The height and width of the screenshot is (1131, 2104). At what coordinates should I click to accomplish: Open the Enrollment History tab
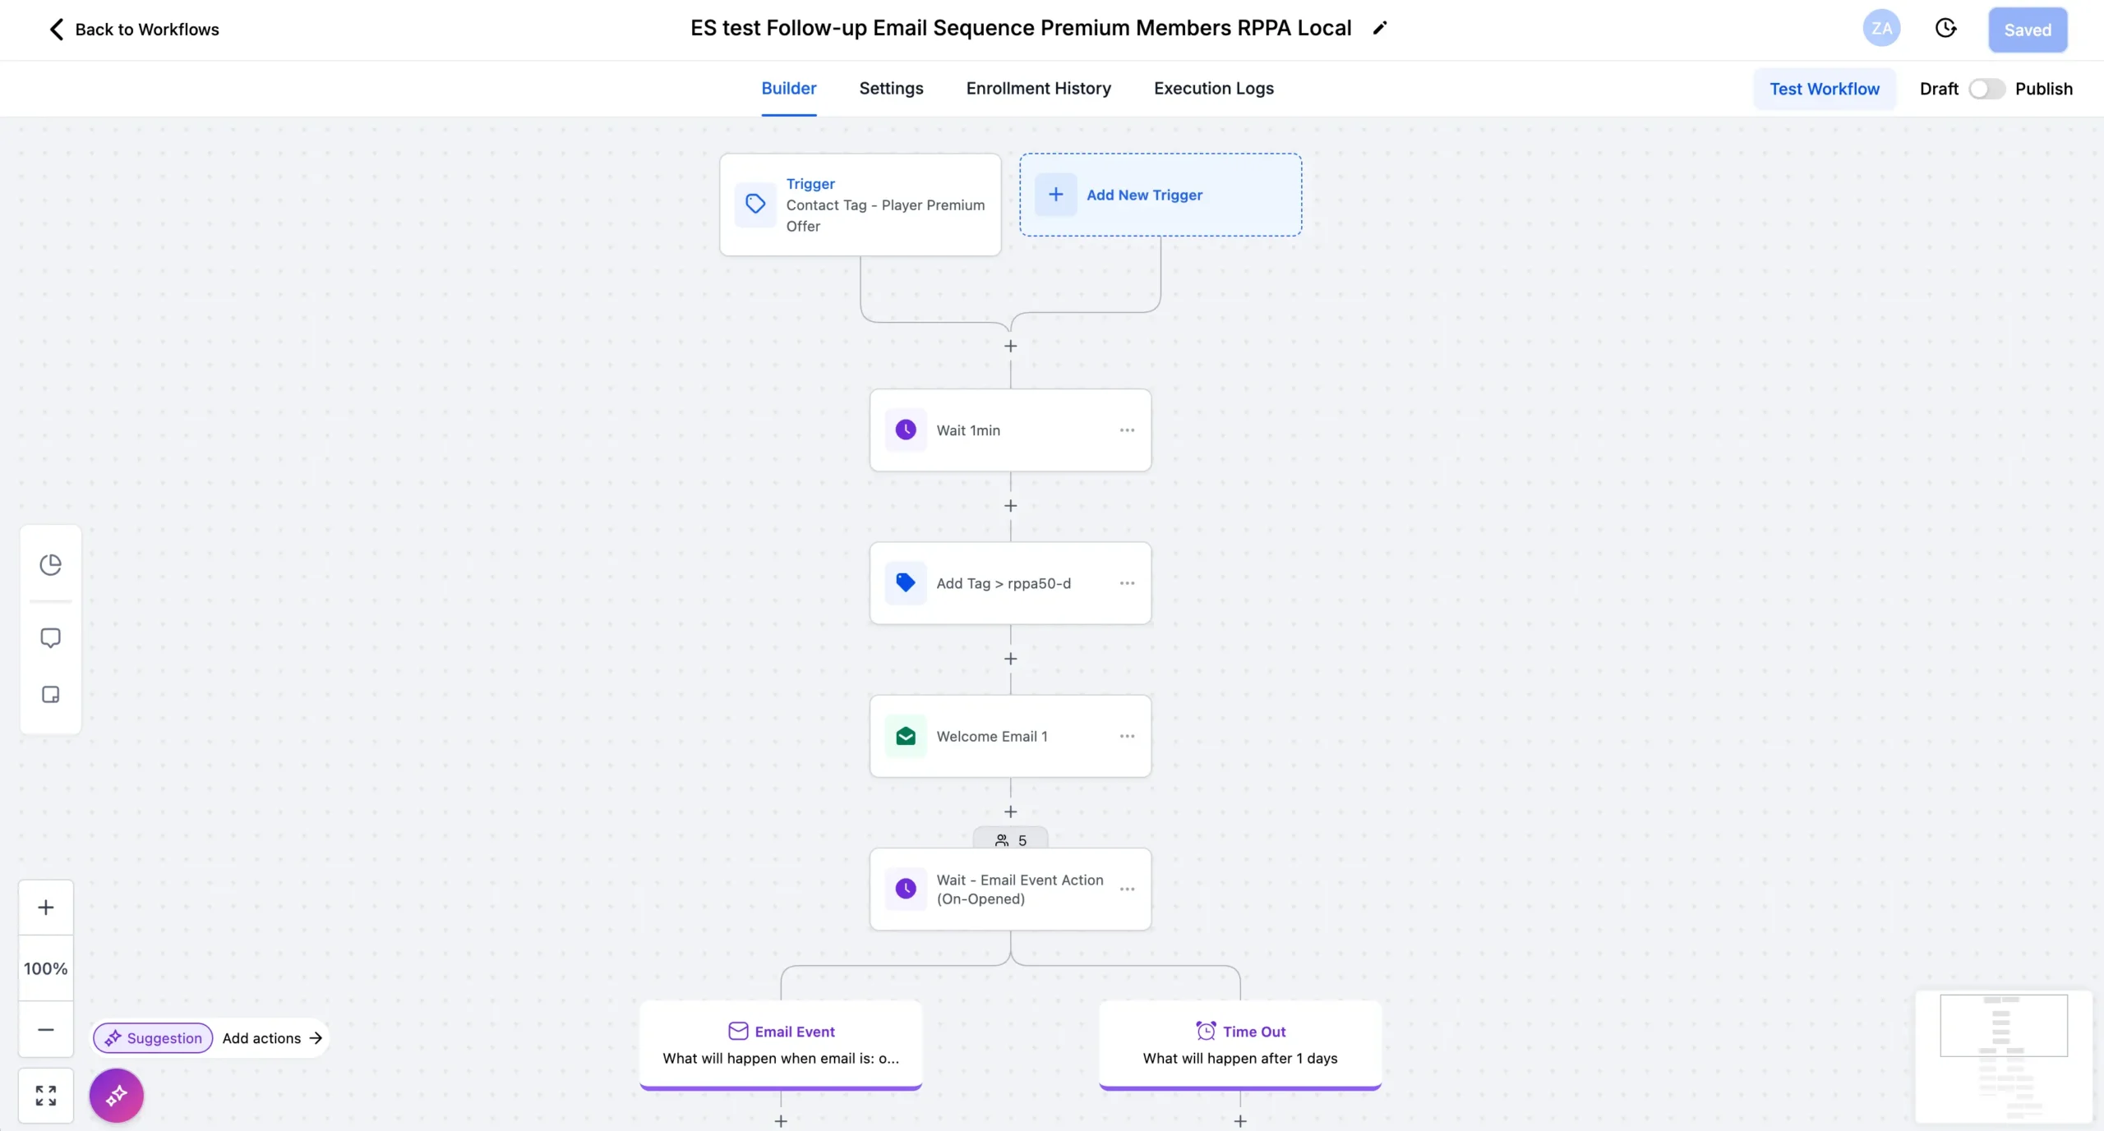click(x=1038, y=89)
